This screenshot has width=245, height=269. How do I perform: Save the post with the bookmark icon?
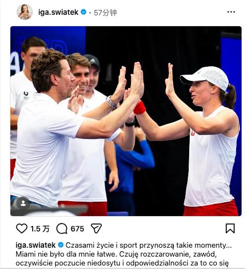click(x=230, y=228)
